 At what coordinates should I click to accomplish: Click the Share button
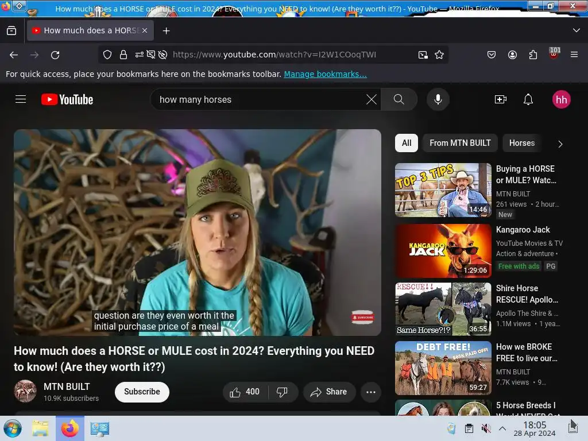(x=329, y=392)
